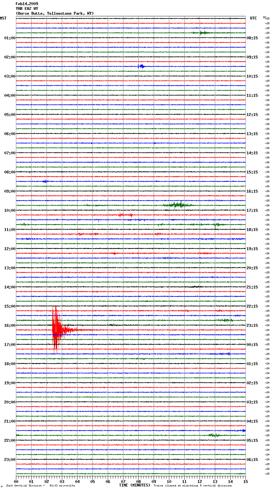This screenshot has height=490, width=271.
Task: Click the blue seismic burst after 02:00 MST
Action: tap(142, 66)
